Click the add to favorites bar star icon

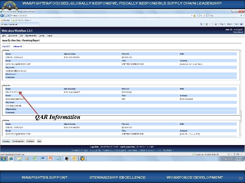tap(13, 20)
